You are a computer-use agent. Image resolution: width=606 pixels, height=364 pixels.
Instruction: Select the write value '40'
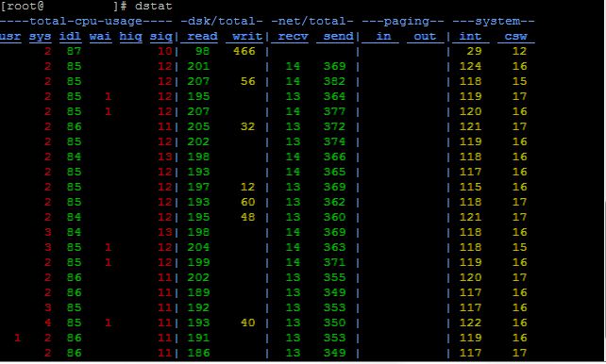[x=247, y=323]
